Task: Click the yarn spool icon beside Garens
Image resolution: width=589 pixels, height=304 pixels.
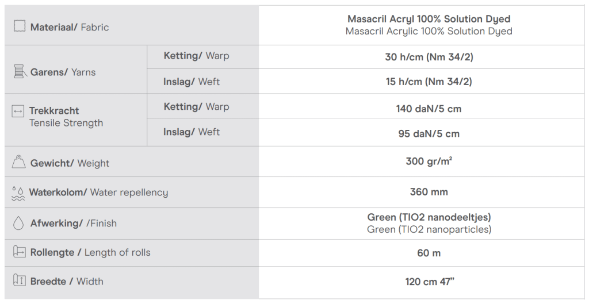Action: pyautogui.click(x=20, y=72)
